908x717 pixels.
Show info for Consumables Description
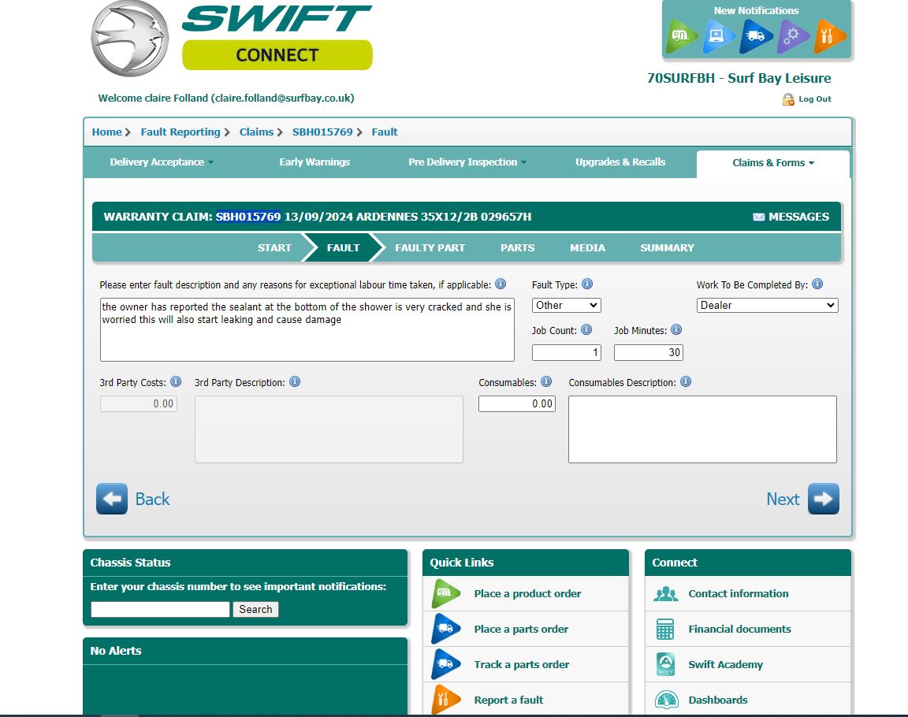pyautogui.click(x=686, y=382)
